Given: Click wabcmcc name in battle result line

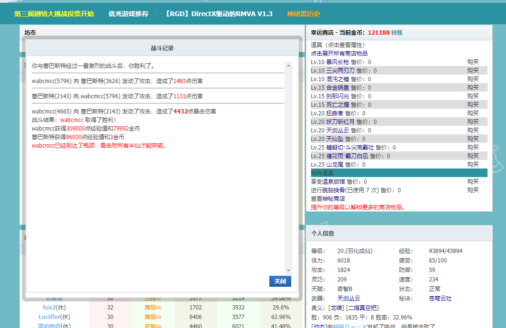Looking at the screenshot, I should tap(72, 120).
